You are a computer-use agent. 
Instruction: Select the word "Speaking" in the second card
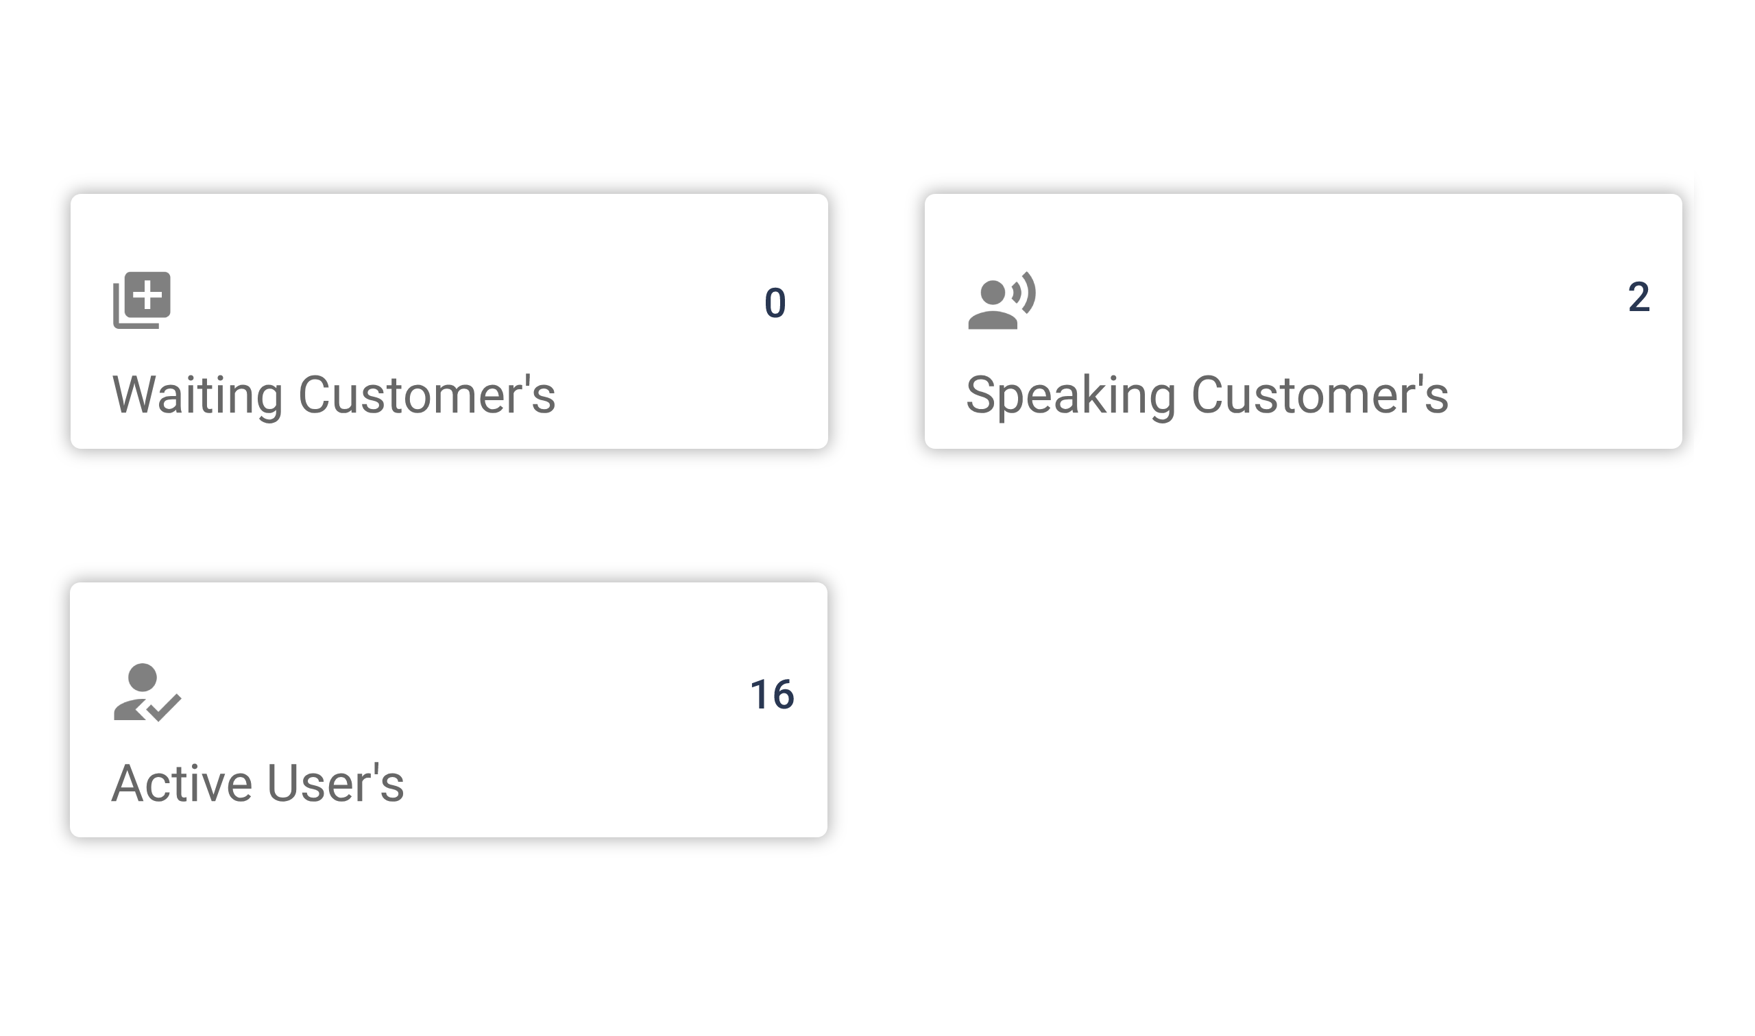point(1071,395)
